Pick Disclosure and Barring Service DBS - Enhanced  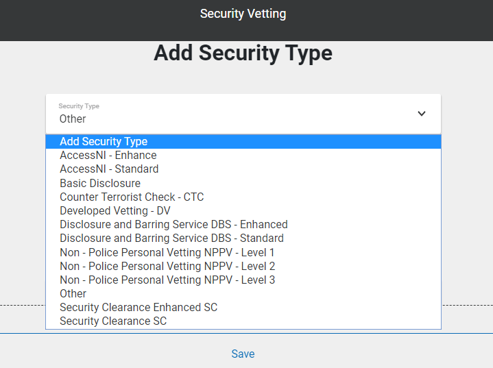click(x=173, y=225)
